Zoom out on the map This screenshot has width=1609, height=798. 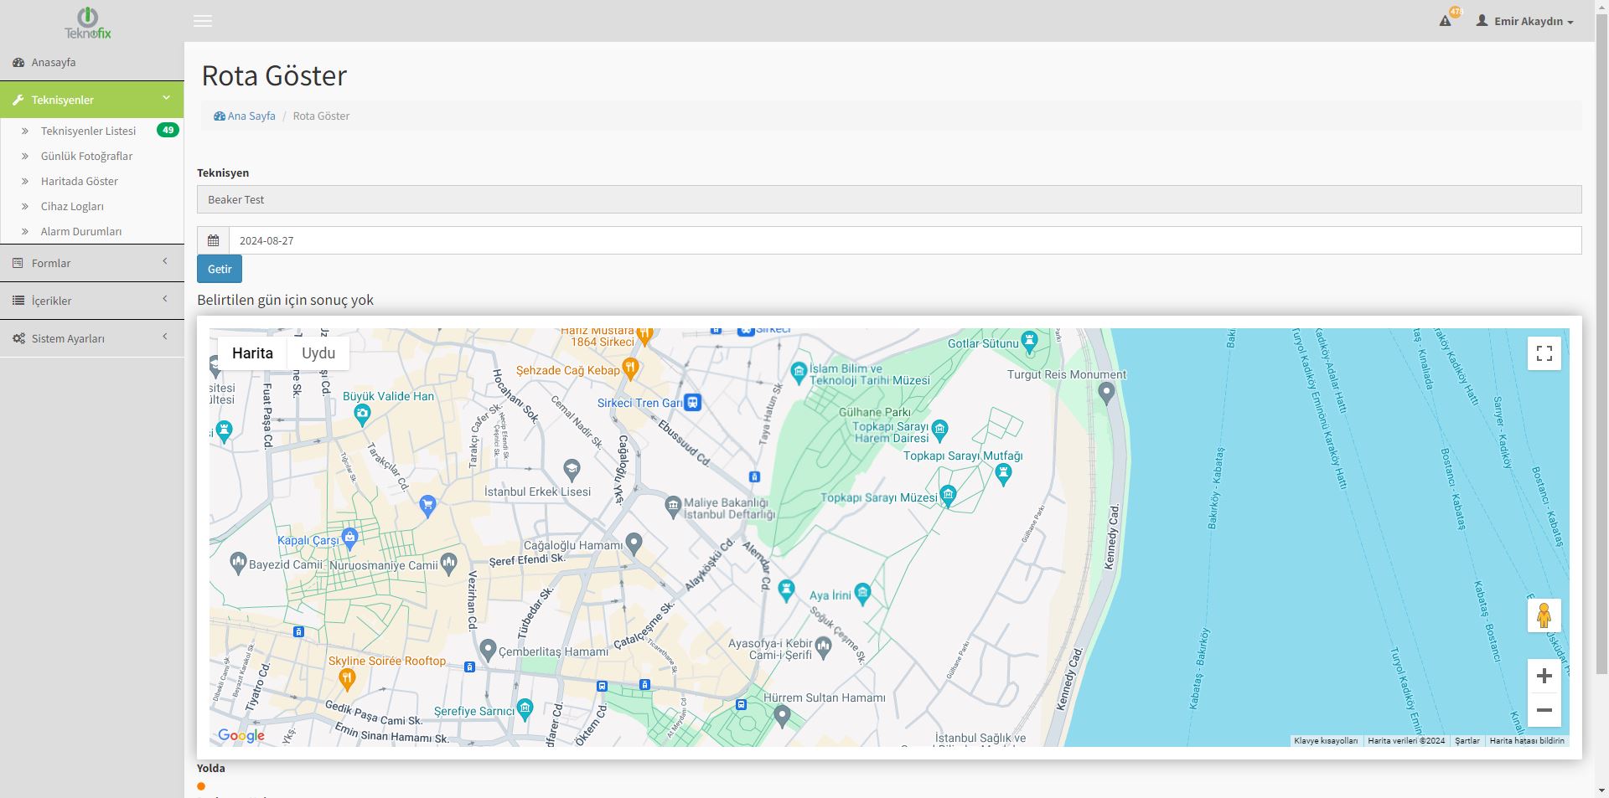pos(1544,710)
